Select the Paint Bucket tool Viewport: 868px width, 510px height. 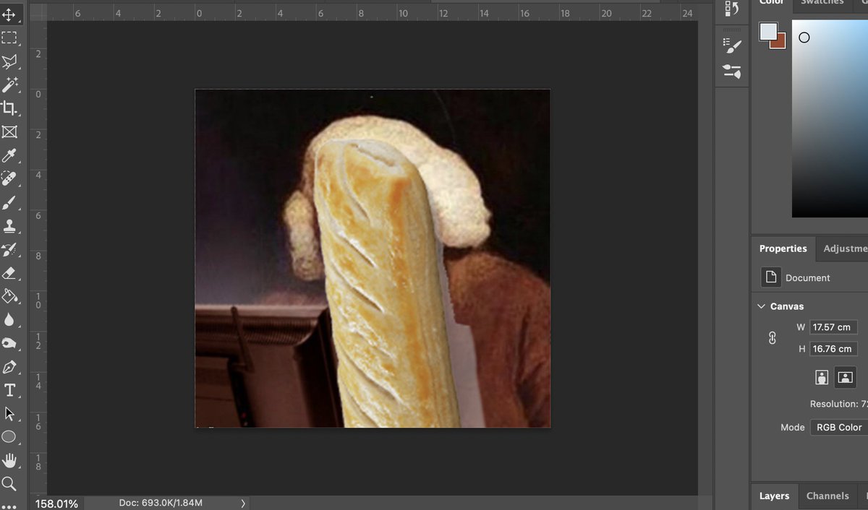9,296
